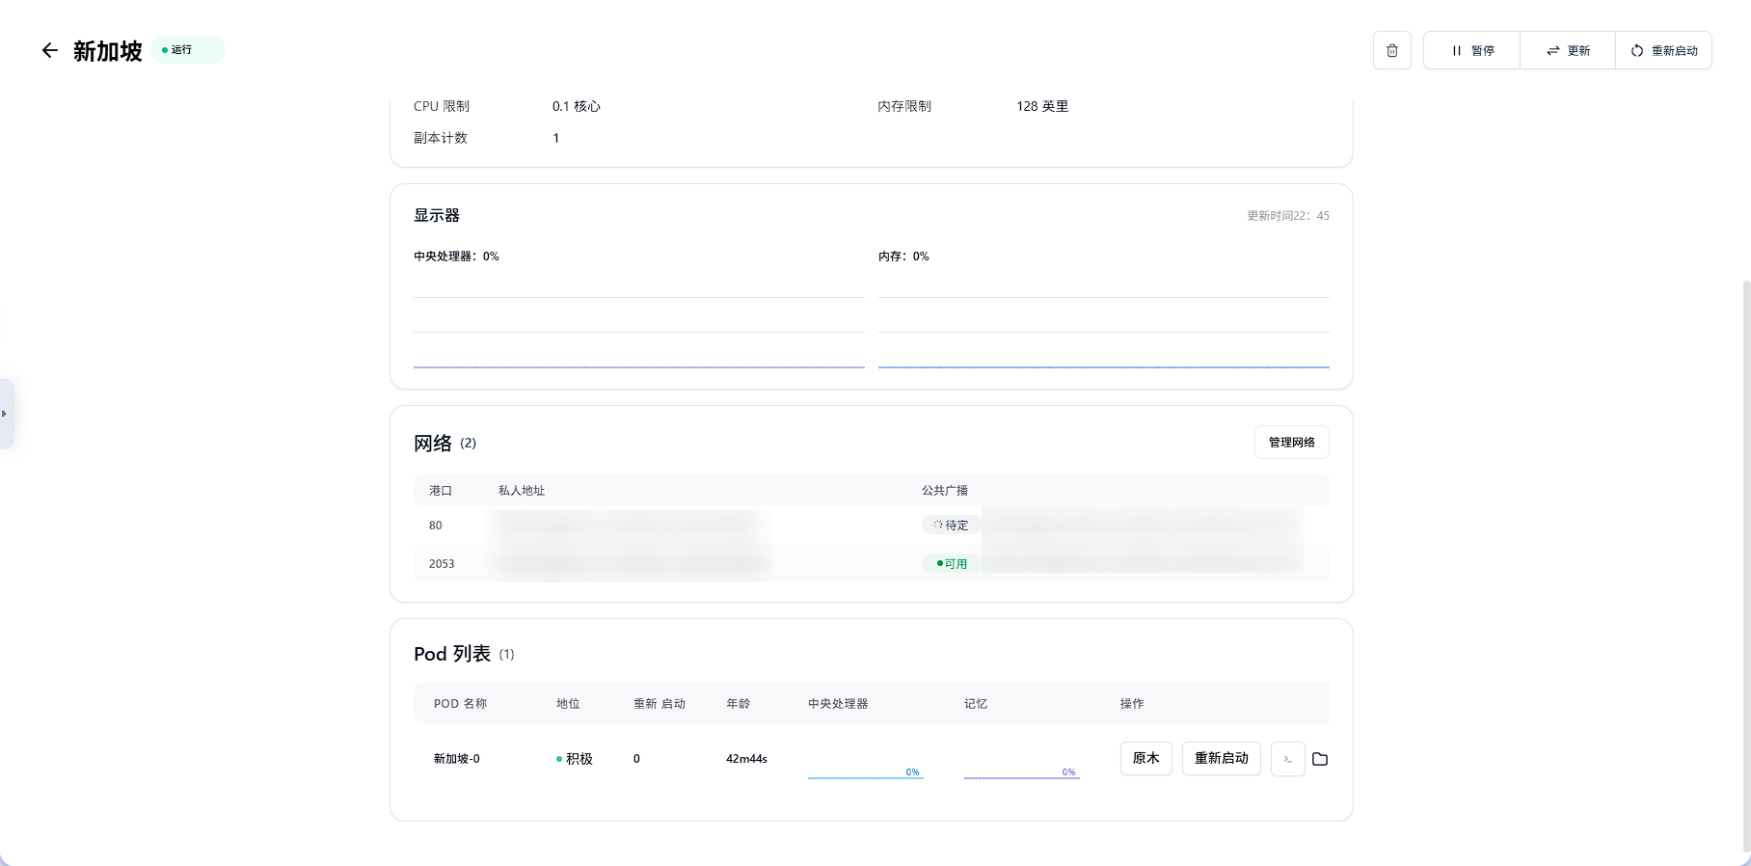Open 管理网络 settings
Image resolution: width=1751 pixels, height=866 pixels.
click(1291, 442)
